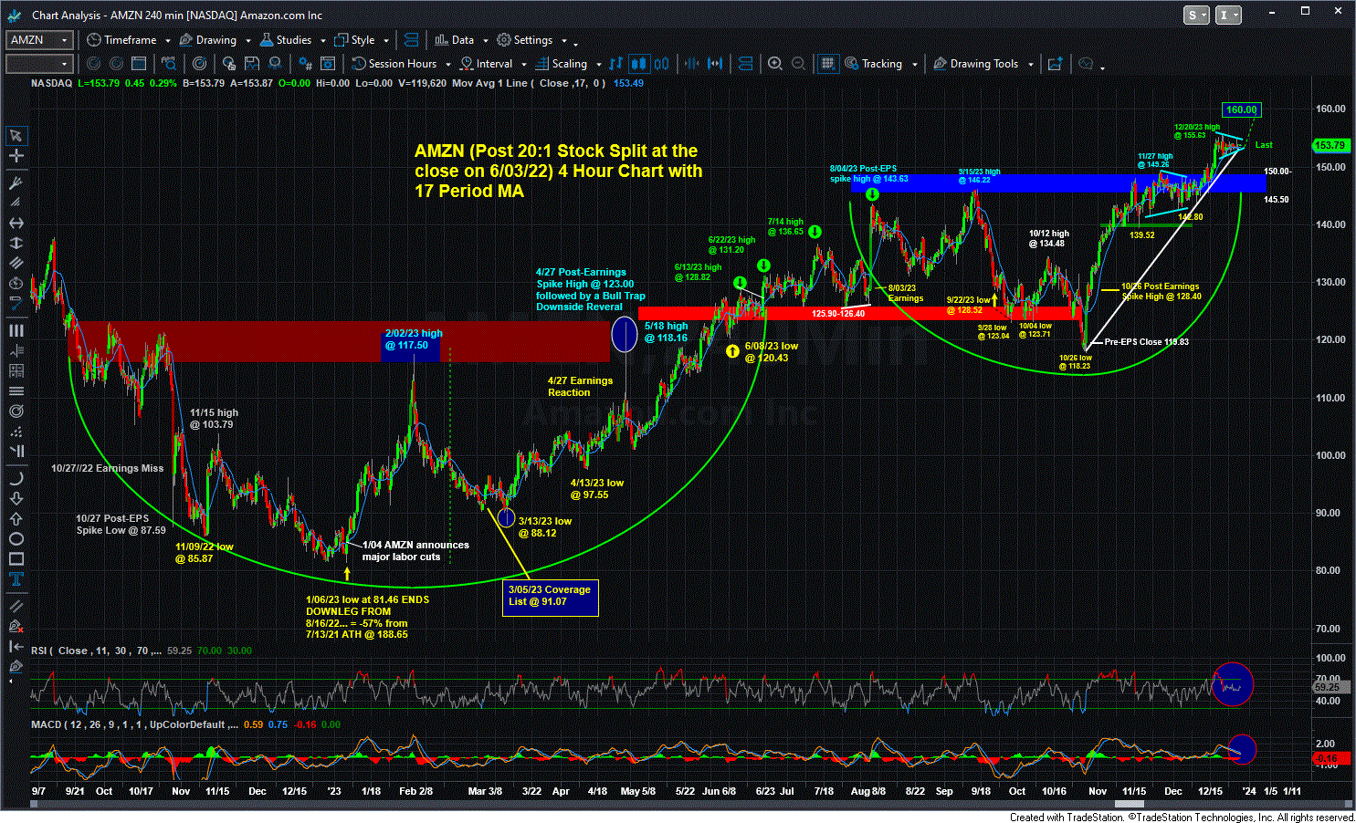This screenshot has width=1356, height=823.
Task: Click the decrease bar spacing icon
Action: coord(690,64)
